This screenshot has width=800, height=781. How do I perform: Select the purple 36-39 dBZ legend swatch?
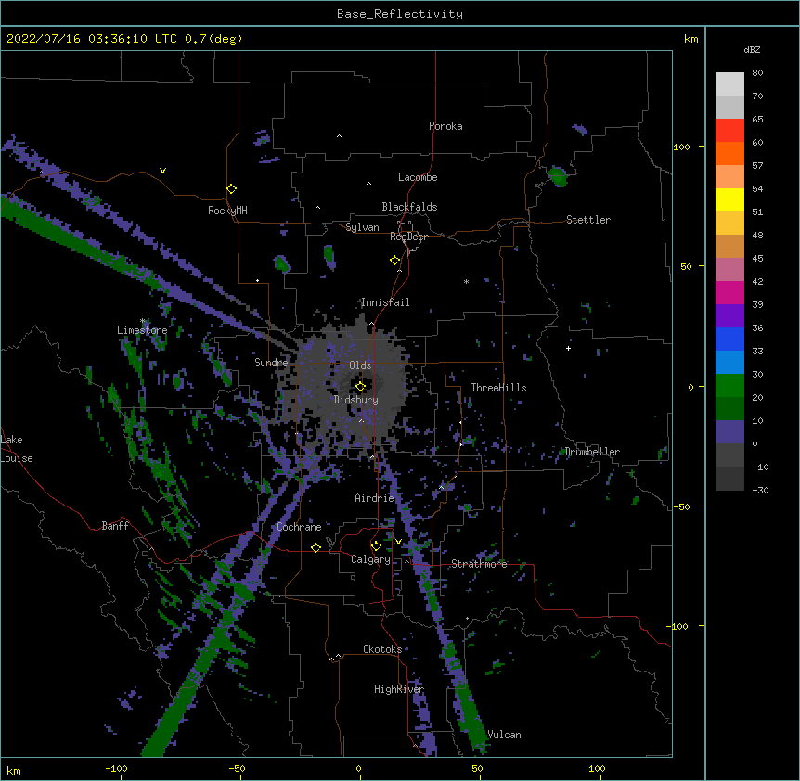pyautogui.click(x=729, y=316)
